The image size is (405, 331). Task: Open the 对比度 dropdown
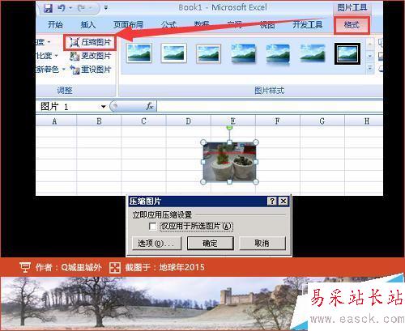pyautogui.click(x=47, y=56)
